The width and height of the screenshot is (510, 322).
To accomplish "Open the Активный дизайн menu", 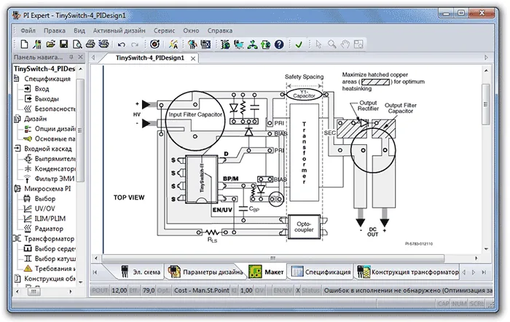I will point(119,31).
